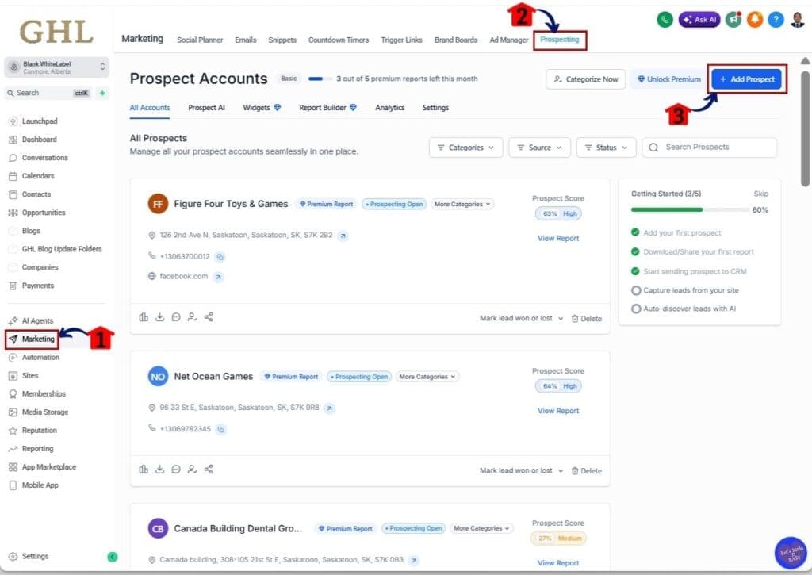Viewport: 812px width, 575px height.
Task: Share the Net Ocean Games prospect report
Action: [x=209, y=469]
